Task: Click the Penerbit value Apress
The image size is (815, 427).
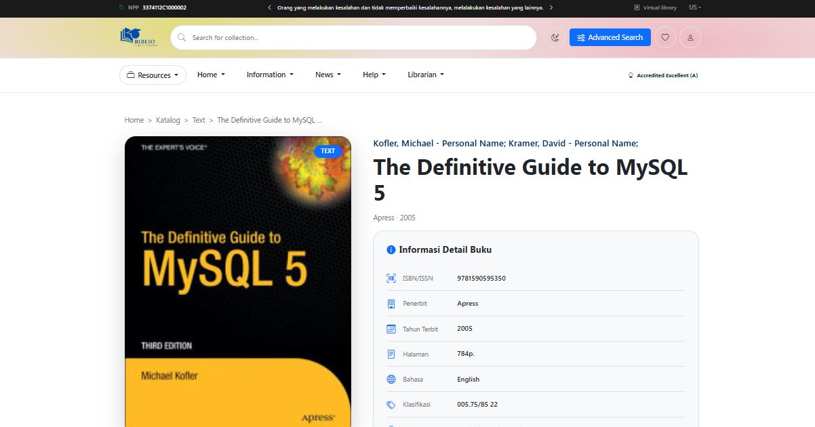Action: click(x=468, y=303)
